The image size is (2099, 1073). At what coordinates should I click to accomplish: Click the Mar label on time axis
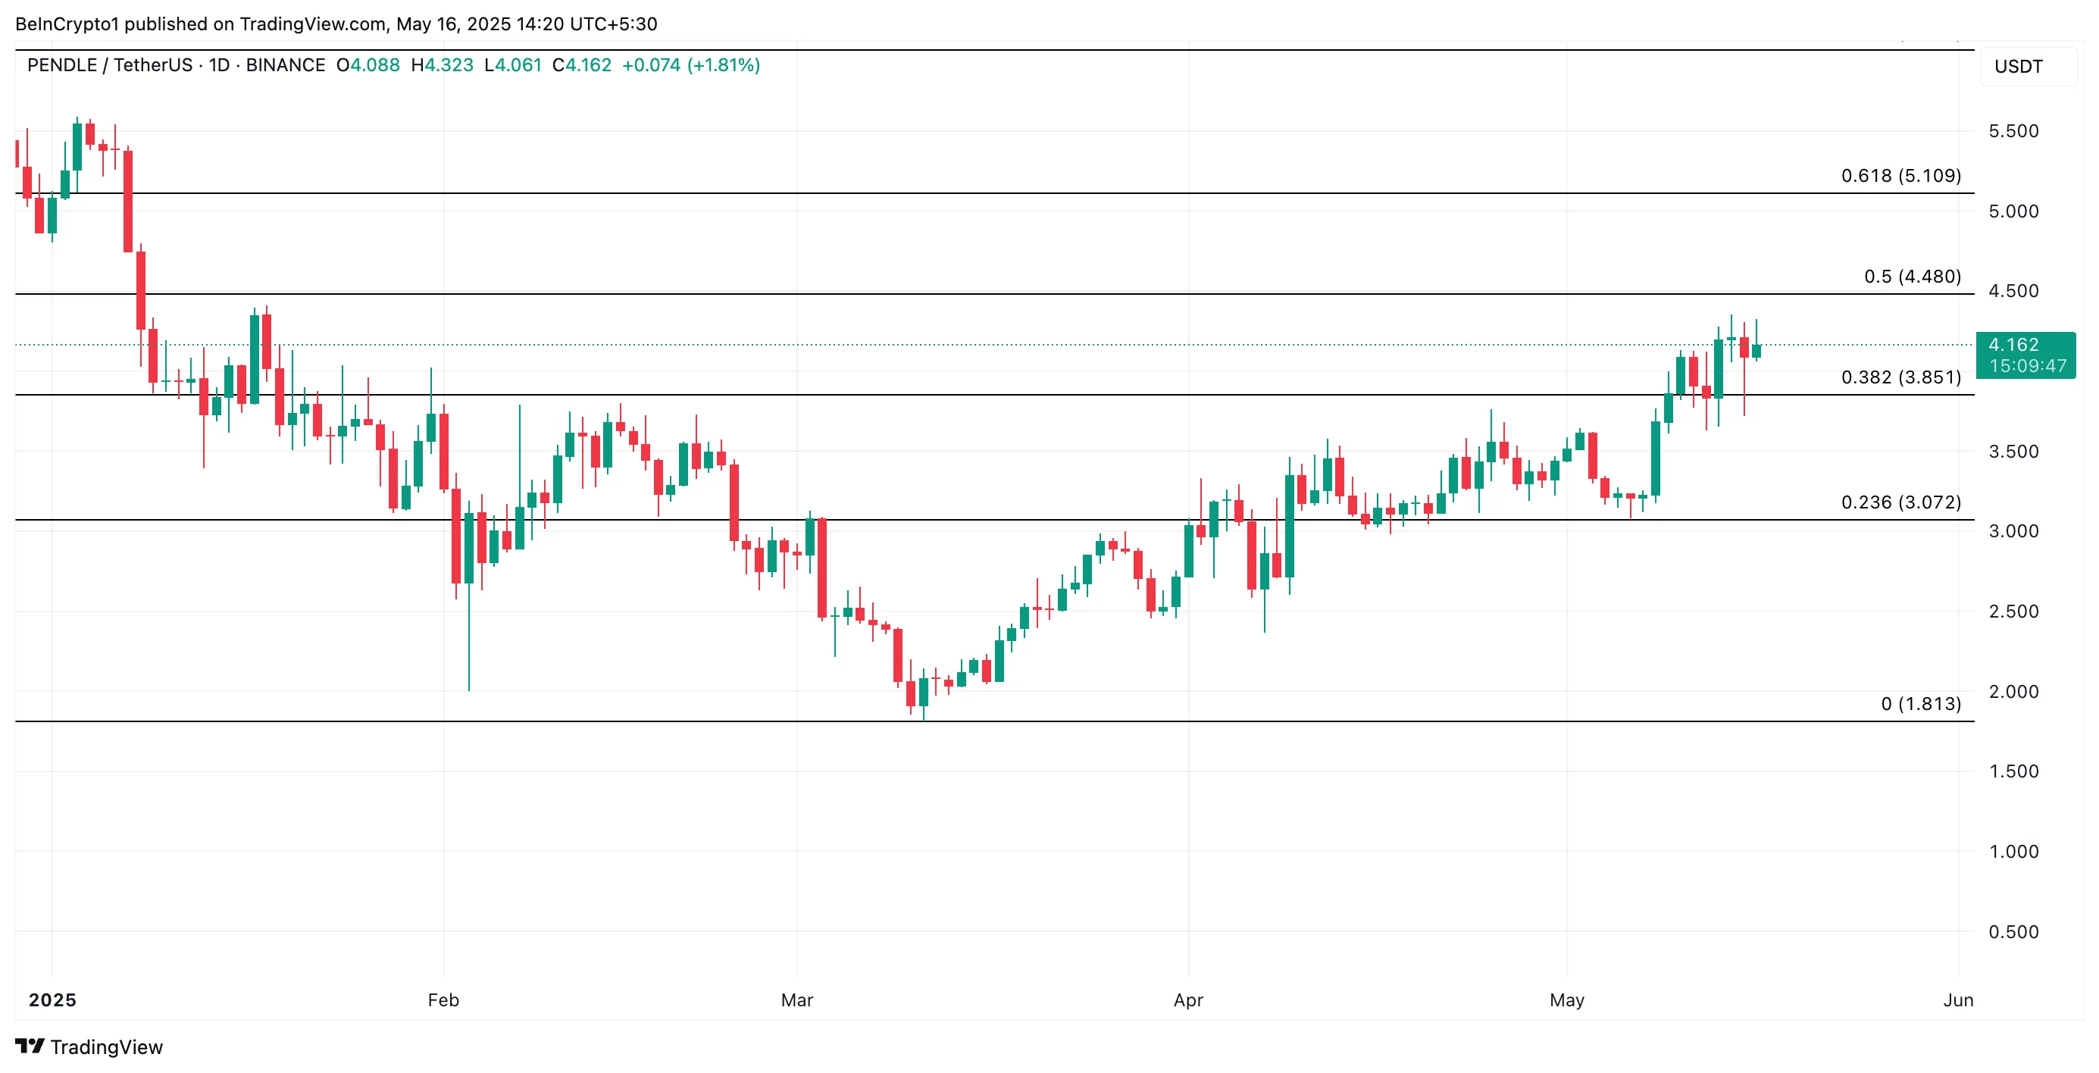click(x=796, y=999)
